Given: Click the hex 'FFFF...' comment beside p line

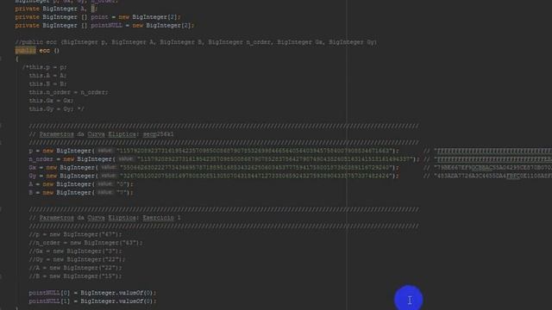Looking at the screenshot, I should coord(487,151).
